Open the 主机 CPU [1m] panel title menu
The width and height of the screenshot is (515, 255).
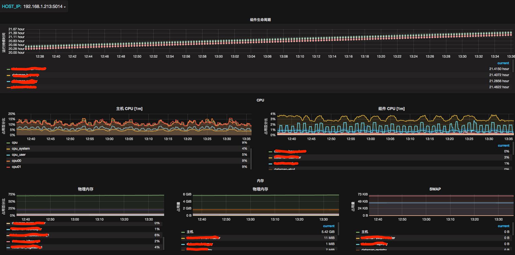pyautogui.click(x=129, y=109)
